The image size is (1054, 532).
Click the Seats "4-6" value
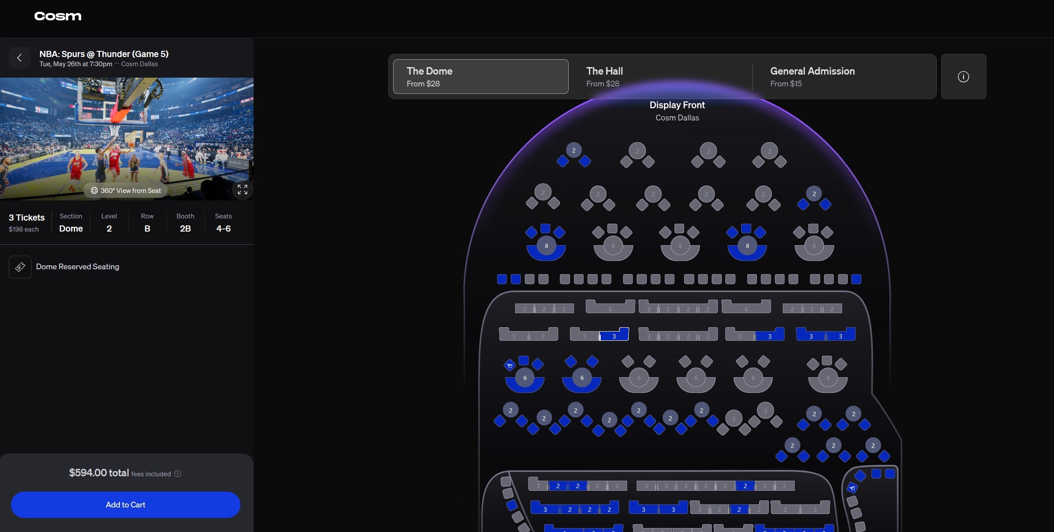click(x=223, y=229)
